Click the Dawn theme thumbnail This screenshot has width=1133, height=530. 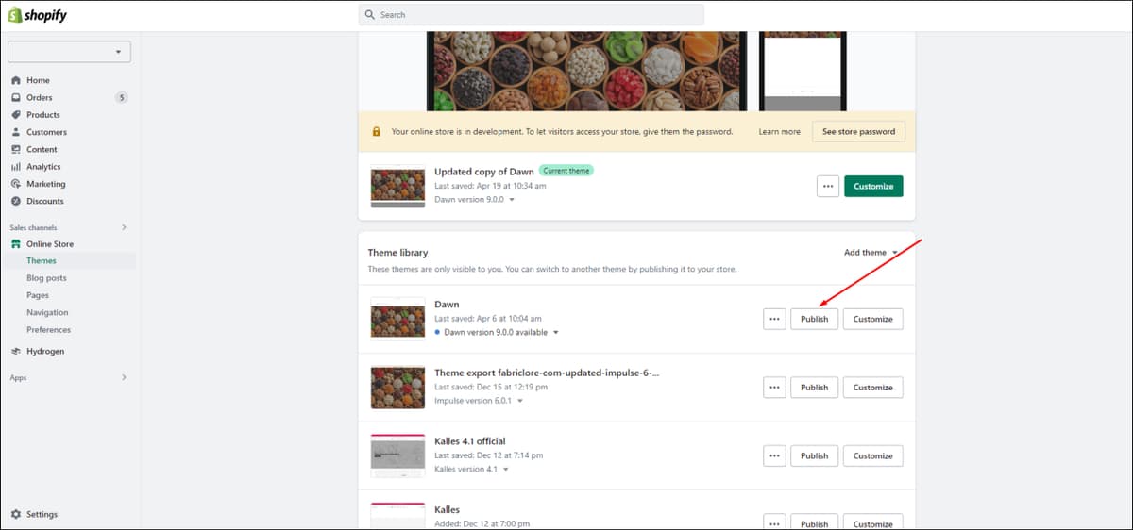397,319
